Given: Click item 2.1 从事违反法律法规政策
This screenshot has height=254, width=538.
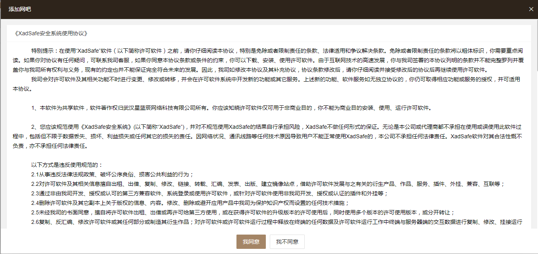Looking at the screenshot, I should tap(112, 174).
